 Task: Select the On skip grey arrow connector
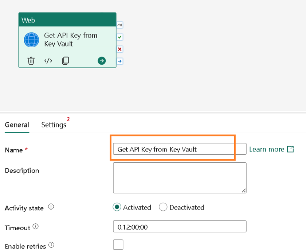tap(120, 25)
